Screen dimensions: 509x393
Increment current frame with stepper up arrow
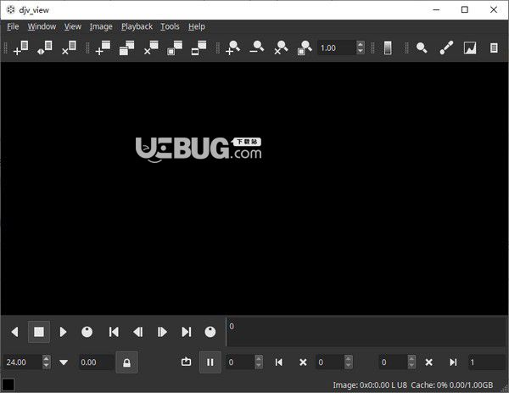[x=259, y=359]
